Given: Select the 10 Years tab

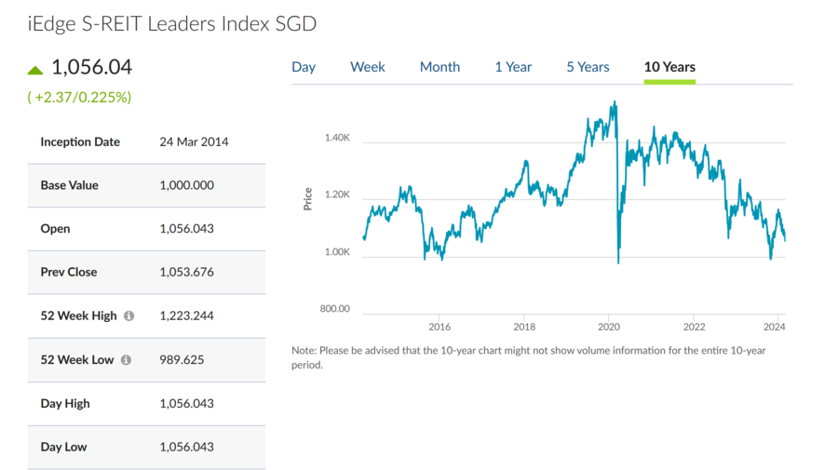Looking at the screenshot, I should coord(669,67).
